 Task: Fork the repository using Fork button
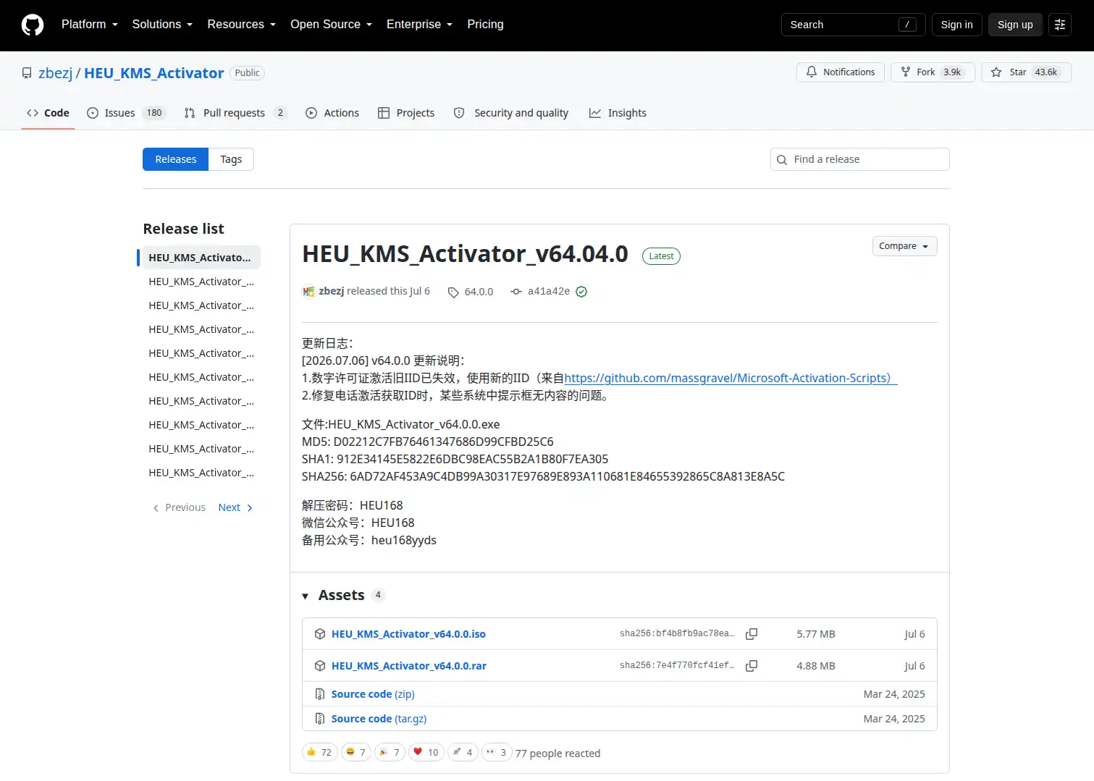click(933, 72)
